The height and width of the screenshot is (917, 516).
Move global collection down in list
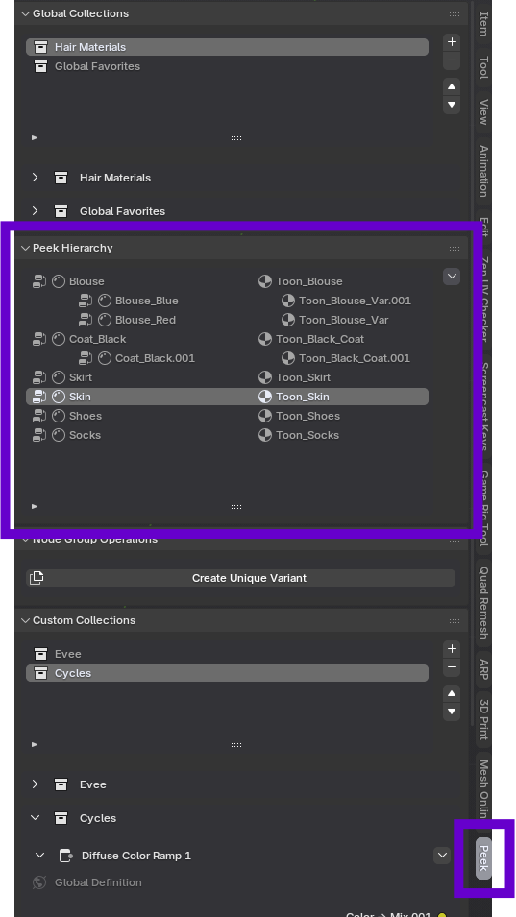(452, 106)
